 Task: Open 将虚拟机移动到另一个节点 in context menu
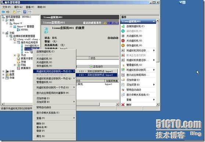(x=54, y=87)
